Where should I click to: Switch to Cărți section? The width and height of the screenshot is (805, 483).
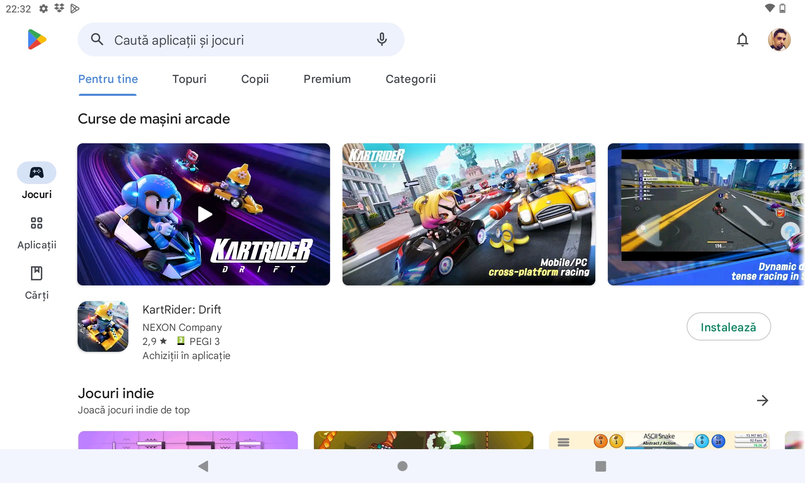37,283
